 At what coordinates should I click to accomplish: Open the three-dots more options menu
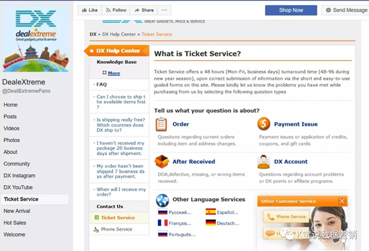coord(164,10)
